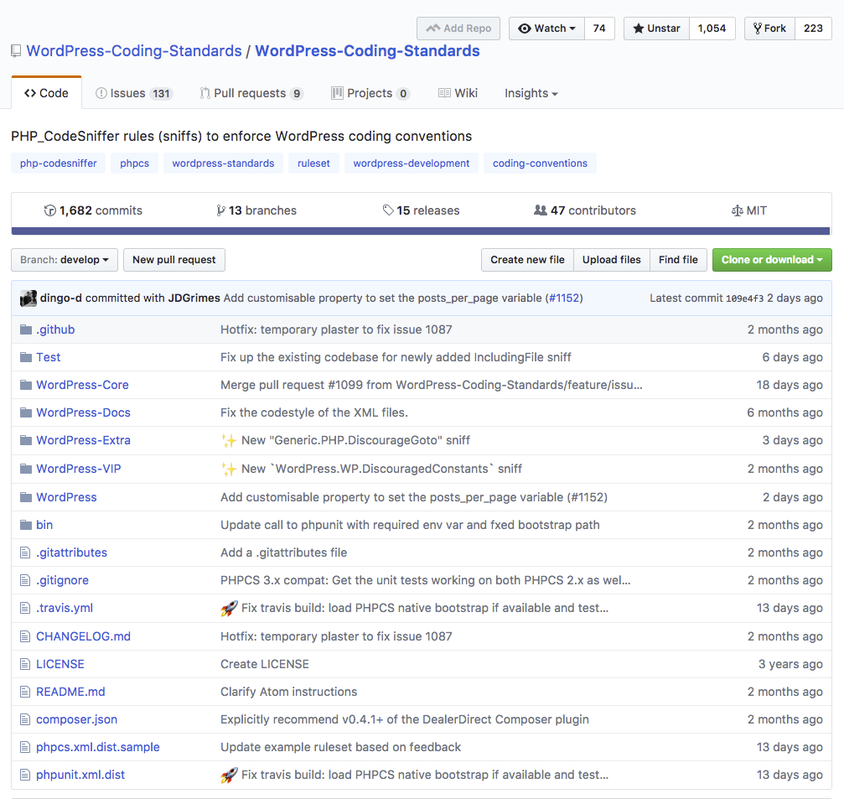Click the .gitignore file icon
The width and height of the screenshot is (844, 799).
tap(25, 580)
